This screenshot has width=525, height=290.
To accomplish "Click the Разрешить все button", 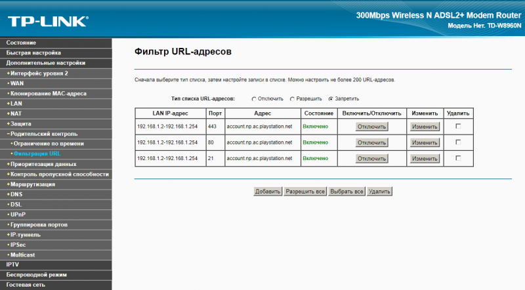I will point(305,192).
